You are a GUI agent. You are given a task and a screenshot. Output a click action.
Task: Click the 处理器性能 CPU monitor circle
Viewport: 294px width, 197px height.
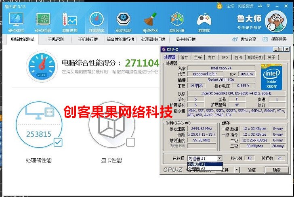coord(39,124)
